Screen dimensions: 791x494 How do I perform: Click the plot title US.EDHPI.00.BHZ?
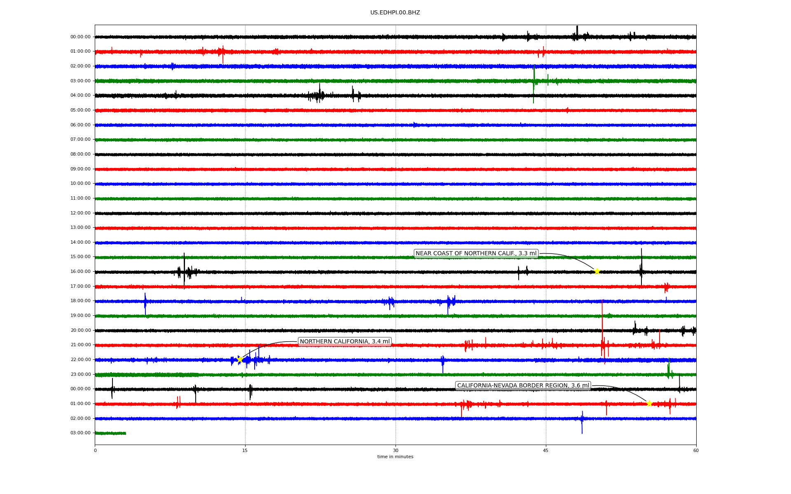tap(395, 13)
